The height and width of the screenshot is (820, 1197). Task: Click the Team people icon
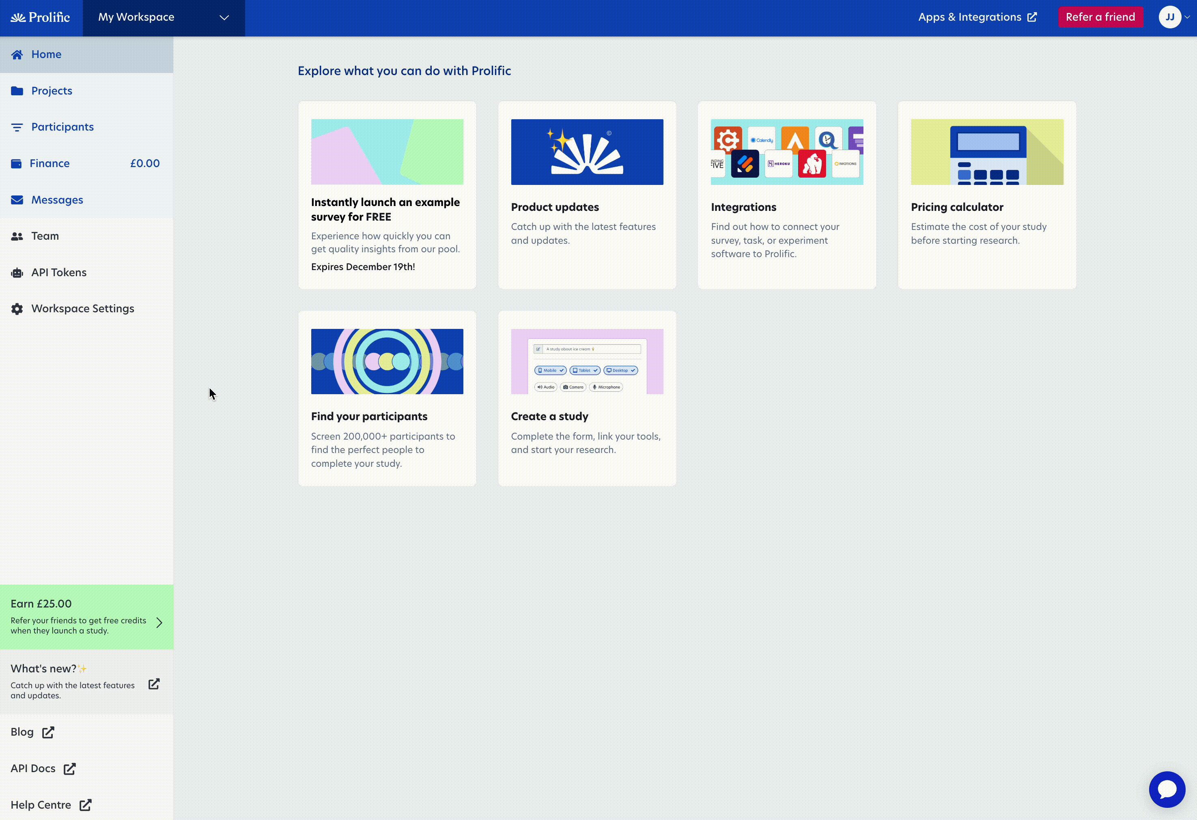point(17,236)
